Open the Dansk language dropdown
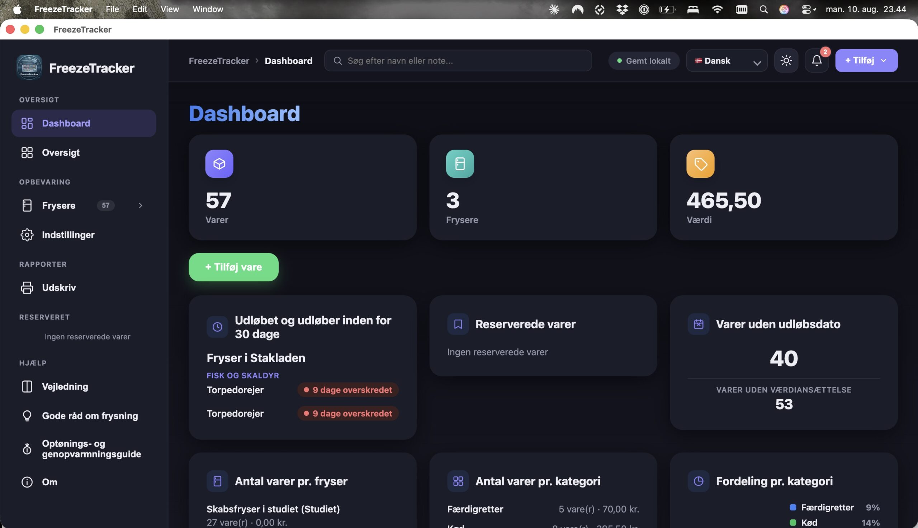 (727, 61)
